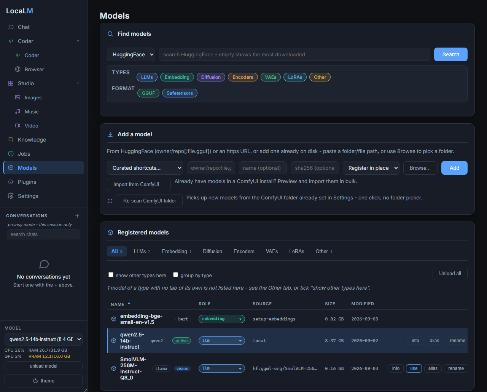The height and width of the screenshot is (392, 487).
Task: Click the 'use' button for SmolVLM model
Action: 414,368
